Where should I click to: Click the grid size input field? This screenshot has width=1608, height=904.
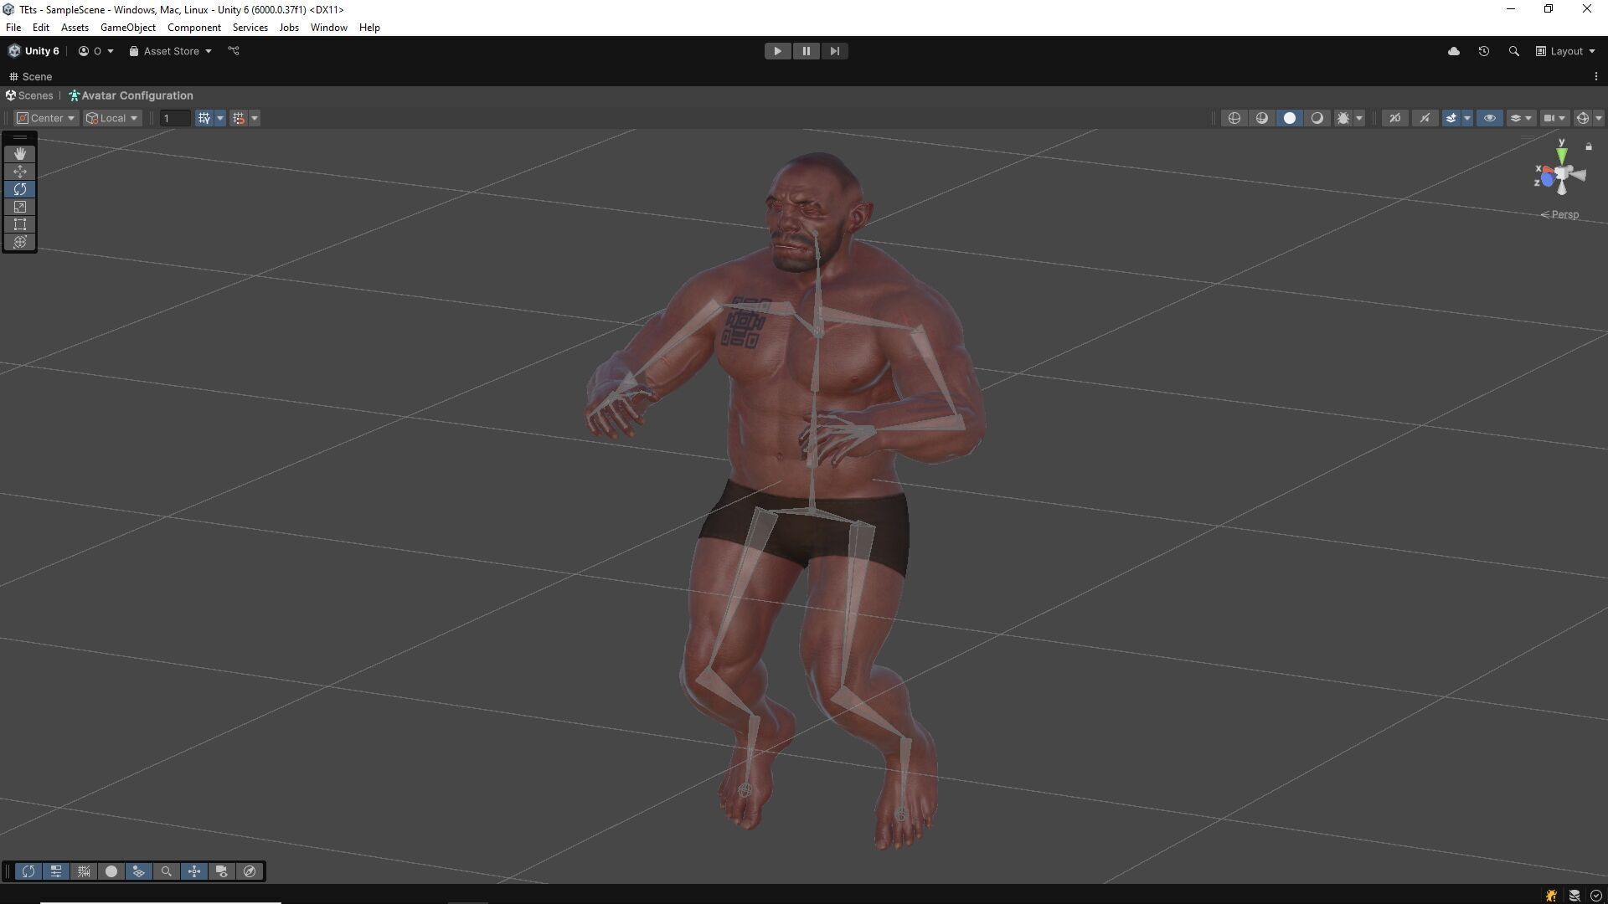pyautogui.click(x=174, y=118)
